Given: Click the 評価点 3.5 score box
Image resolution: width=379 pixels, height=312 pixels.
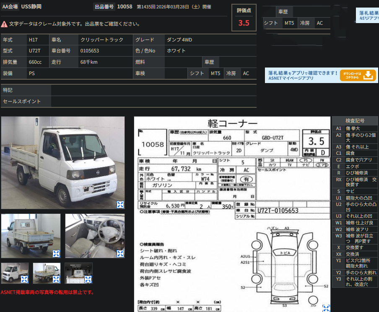Looking at the screenshot, I should [x=244, y=18].
